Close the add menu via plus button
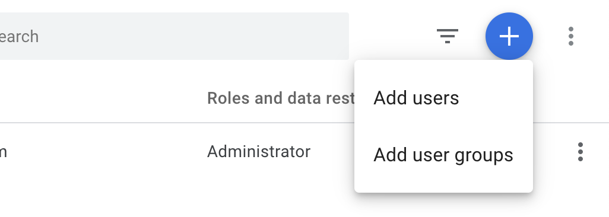Screen dimensions: 609x217 tap(509, 36)
